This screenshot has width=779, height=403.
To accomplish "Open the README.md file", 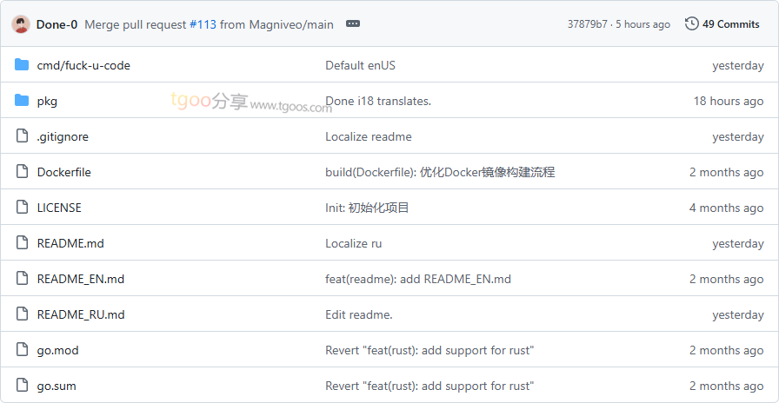I will point(70,243).
